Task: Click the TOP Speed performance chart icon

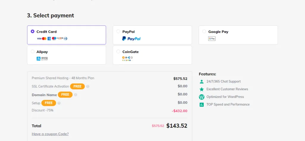Action: [202, 105]
